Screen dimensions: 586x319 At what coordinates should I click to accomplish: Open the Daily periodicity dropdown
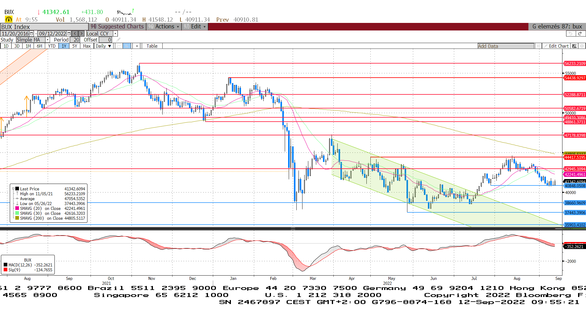(103, 46)
